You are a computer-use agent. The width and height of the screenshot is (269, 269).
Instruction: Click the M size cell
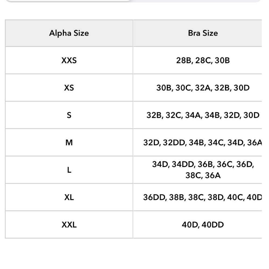tap(69, 142)
